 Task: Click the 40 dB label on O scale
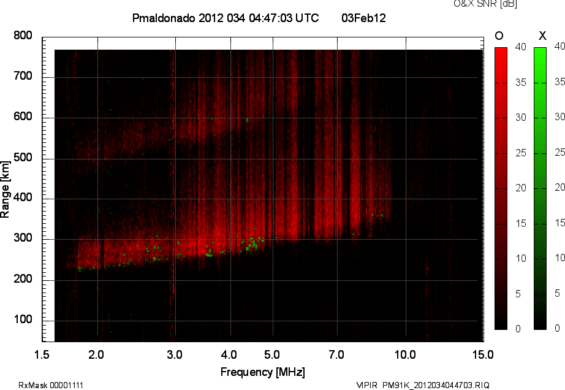pos(521,47)
